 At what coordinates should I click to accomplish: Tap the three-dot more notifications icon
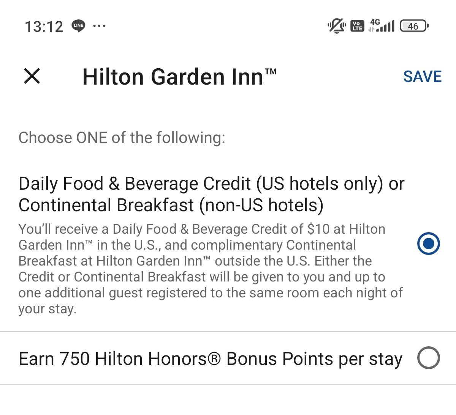click(x=99, y=26)
